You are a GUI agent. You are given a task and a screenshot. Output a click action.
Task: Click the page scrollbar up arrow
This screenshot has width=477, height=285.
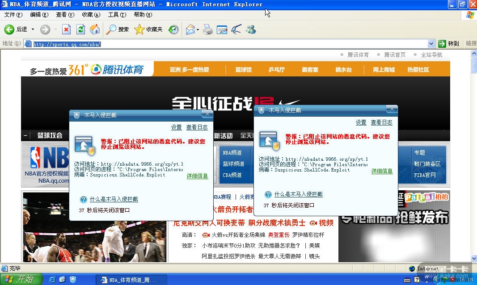point(474,54)
